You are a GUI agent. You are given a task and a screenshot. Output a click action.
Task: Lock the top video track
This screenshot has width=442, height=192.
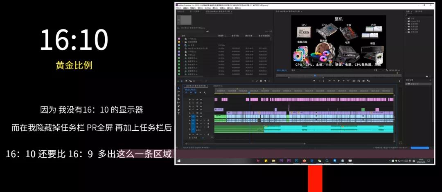tap(190, 100)
